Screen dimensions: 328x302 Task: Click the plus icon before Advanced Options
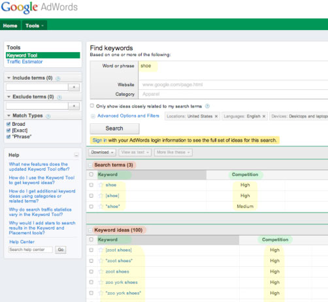[93, 116]
